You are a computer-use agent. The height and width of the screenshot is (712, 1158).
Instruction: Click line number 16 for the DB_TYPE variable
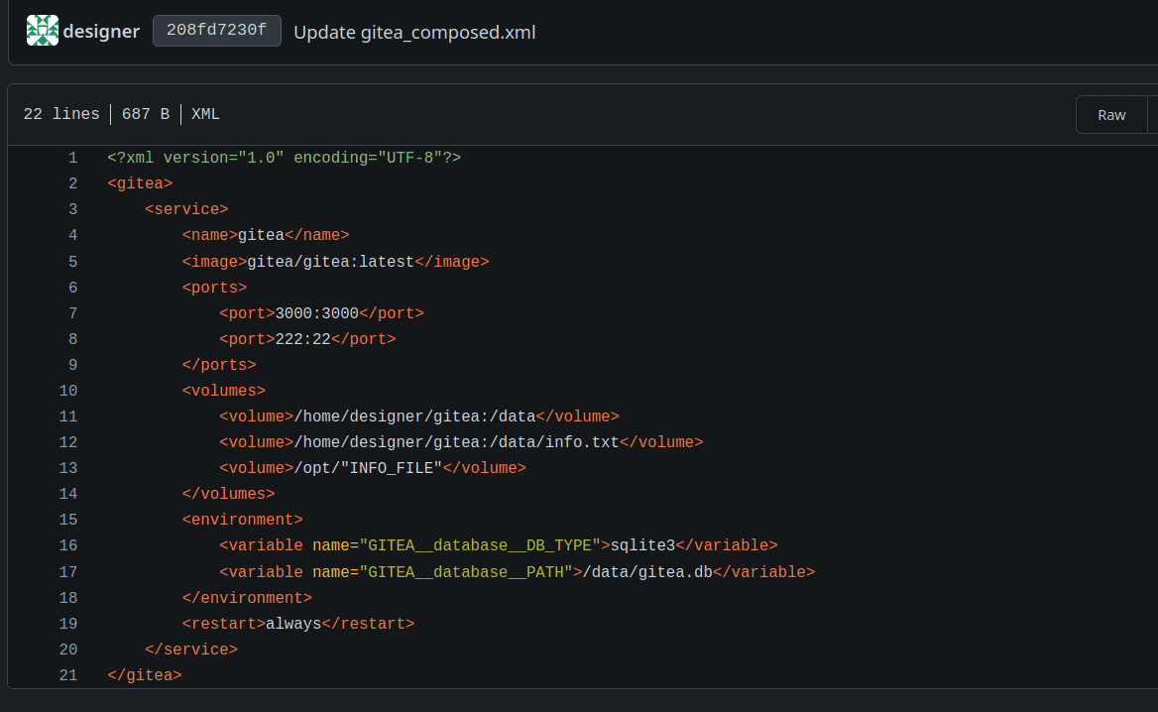68,545
